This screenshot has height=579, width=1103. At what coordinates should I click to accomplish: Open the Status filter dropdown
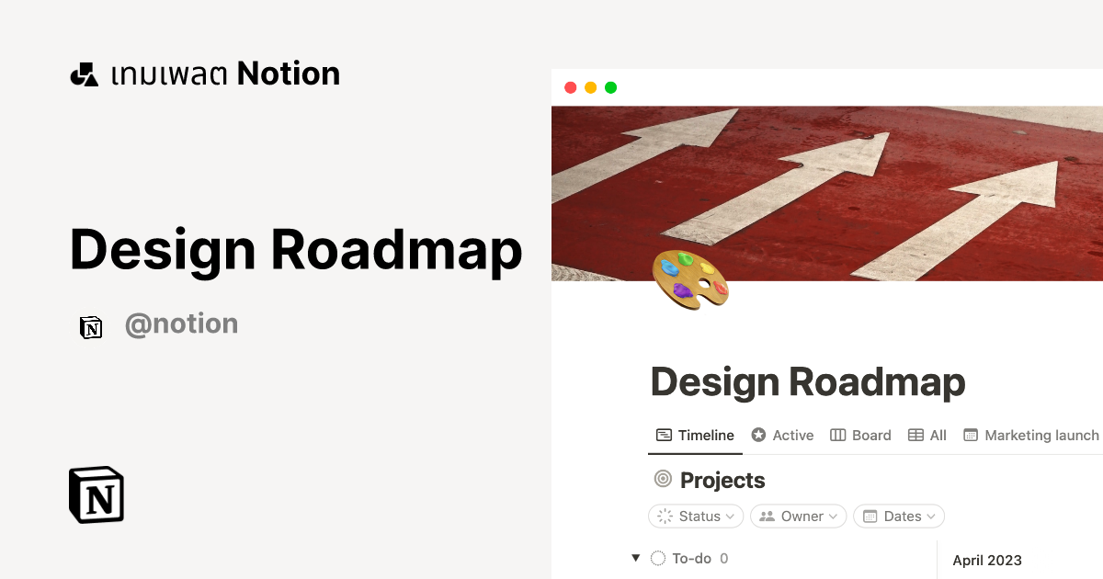[696, 517]
